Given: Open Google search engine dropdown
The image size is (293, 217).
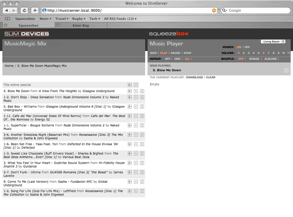Looking at the screenshot, I should coord(225,11).
